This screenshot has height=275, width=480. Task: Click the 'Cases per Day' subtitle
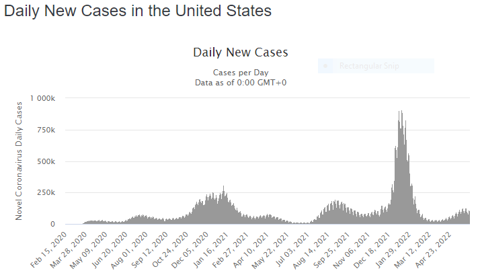click(x=240, y=72)
